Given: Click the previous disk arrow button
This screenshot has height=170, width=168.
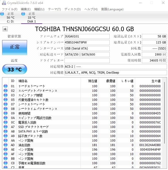Looking at the screenshot, I should (x=5, y=29).
